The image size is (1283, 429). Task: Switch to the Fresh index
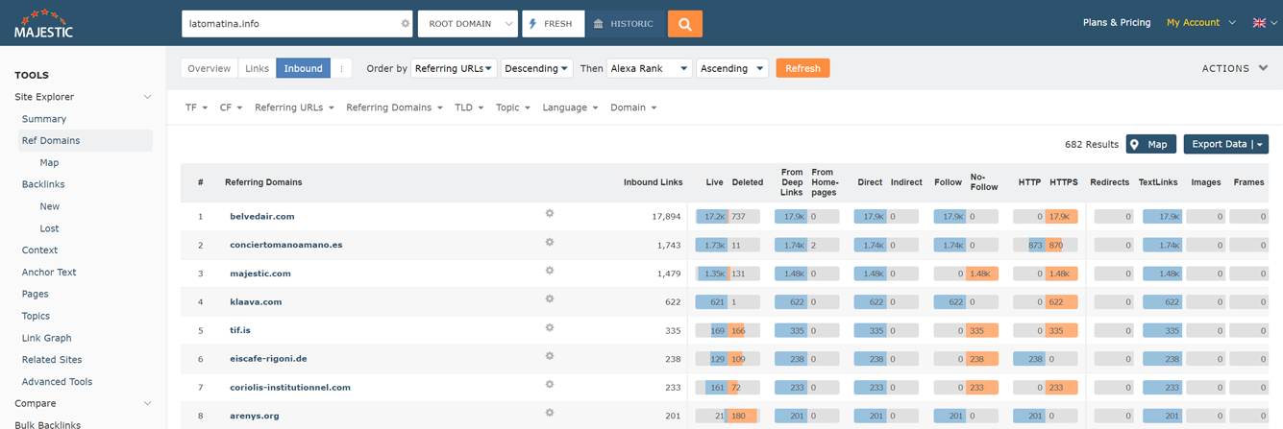pos(553,24)
